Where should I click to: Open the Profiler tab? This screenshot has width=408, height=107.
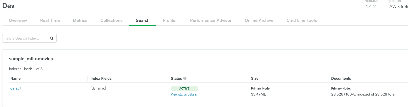(x=170, y=20)
